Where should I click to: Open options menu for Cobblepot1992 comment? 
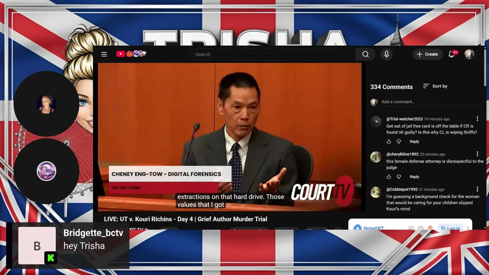(x=477, y=189)
